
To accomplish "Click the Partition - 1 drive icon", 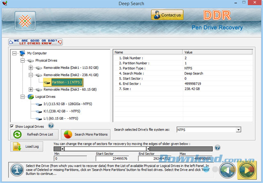I will [47, 82].
